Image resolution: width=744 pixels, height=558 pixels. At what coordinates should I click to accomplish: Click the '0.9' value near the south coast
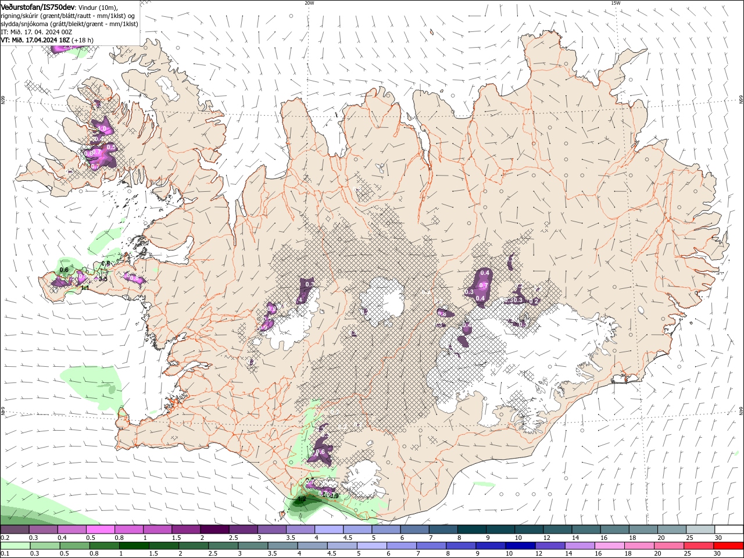click(334, 496)
